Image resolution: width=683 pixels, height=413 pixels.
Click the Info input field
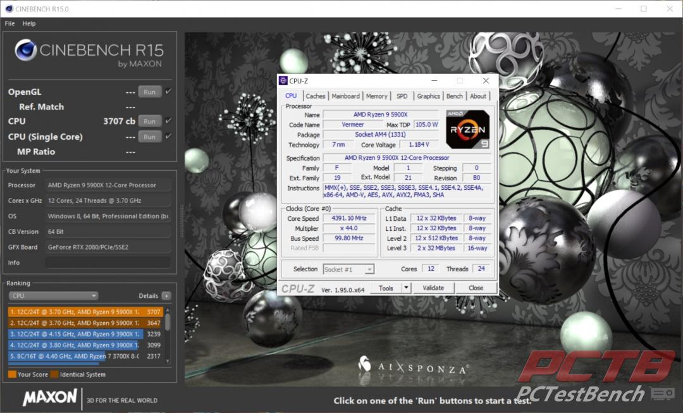click(x=108, y=262)
